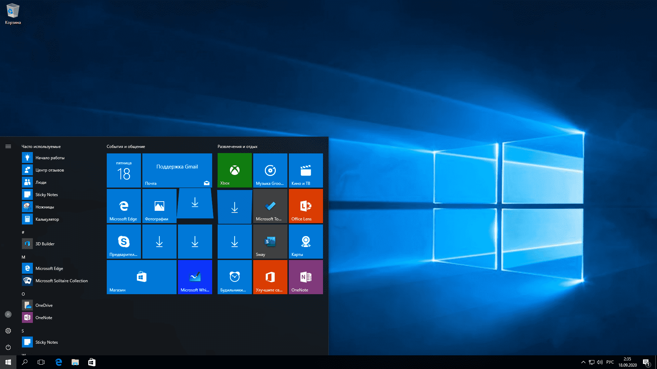Viewport: 657px width, 369px height.
Task: Open the volume control in tray
Action: [600, 362]
